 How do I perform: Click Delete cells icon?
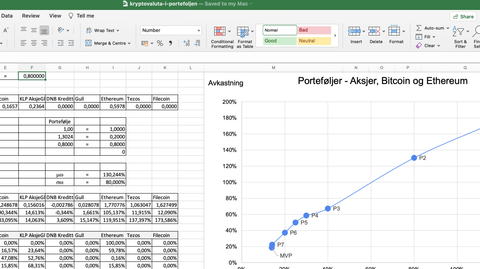tap(374, 31)
